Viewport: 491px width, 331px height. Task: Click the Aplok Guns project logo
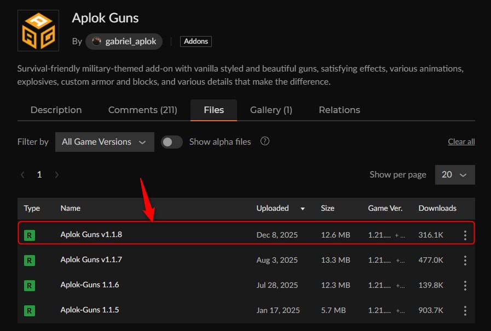(38, 30)
